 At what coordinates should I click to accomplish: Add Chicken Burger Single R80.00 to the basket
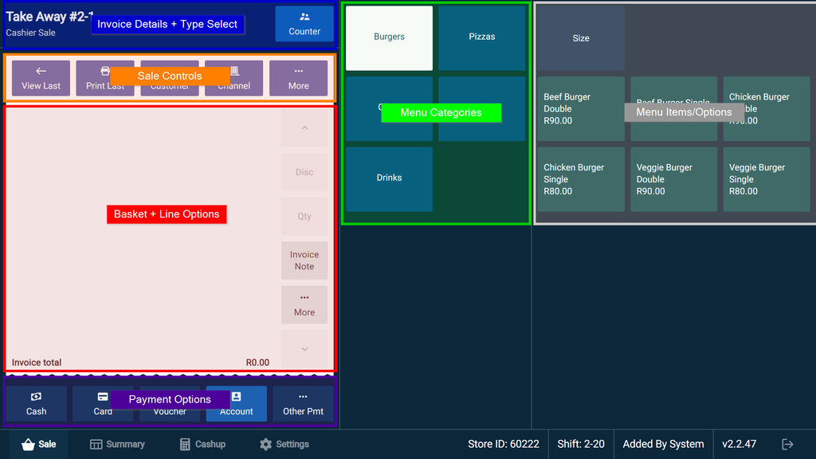[581, 179]
